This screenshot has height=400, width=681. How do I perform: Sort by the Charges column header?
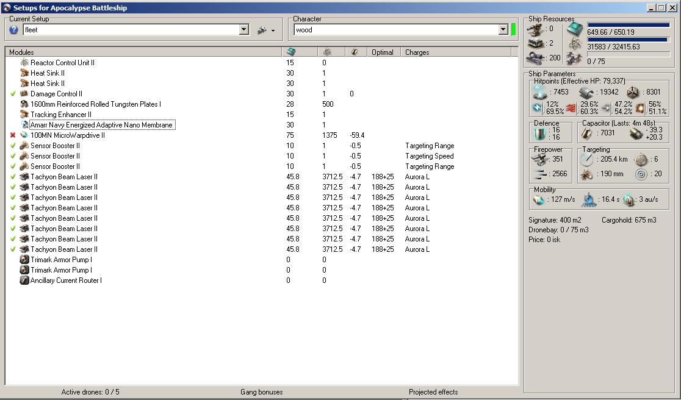coord(456,52)
